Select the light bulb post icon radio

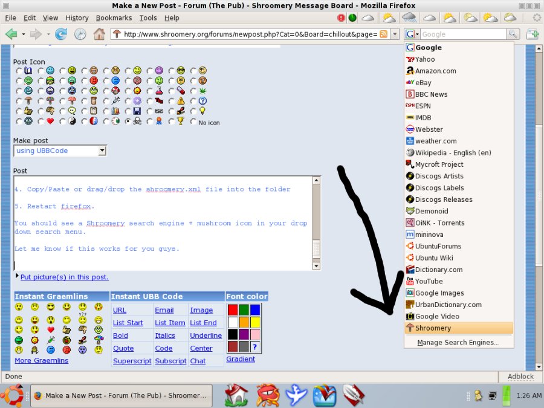[193, 111]
